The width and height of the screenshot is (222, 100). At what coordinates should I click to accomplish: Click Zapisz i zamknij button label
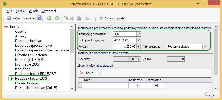24,18
